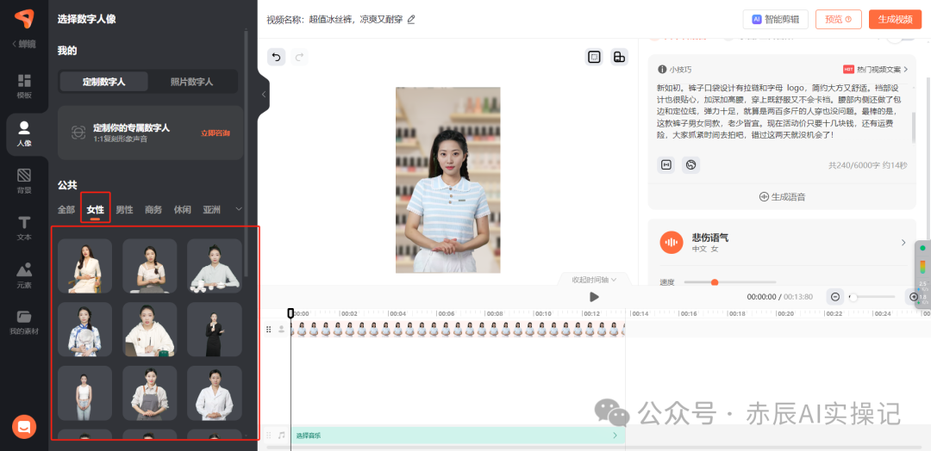Viewport: 931px width, 451px height.
Task: Select avatar with tea set on table
Action: click(215, 266)
